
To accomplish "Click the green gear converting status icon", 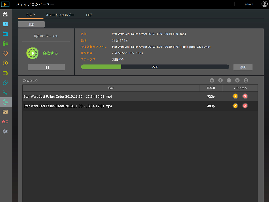I will point(33,53).
